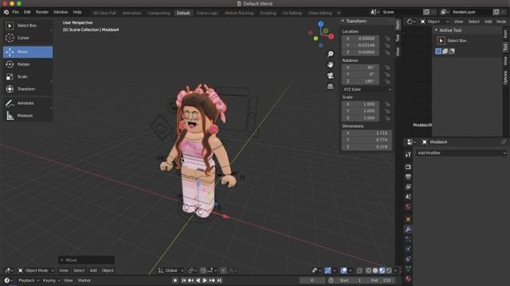
Task: Toggle lock on Location X
Action: pyautogui.click(x=387, y=38)
